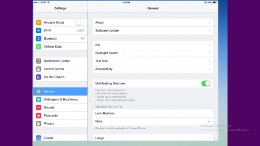This screenshot has height=146, width=260.
Task: Open Control Center in sidebar
Action: click(60, 69)
